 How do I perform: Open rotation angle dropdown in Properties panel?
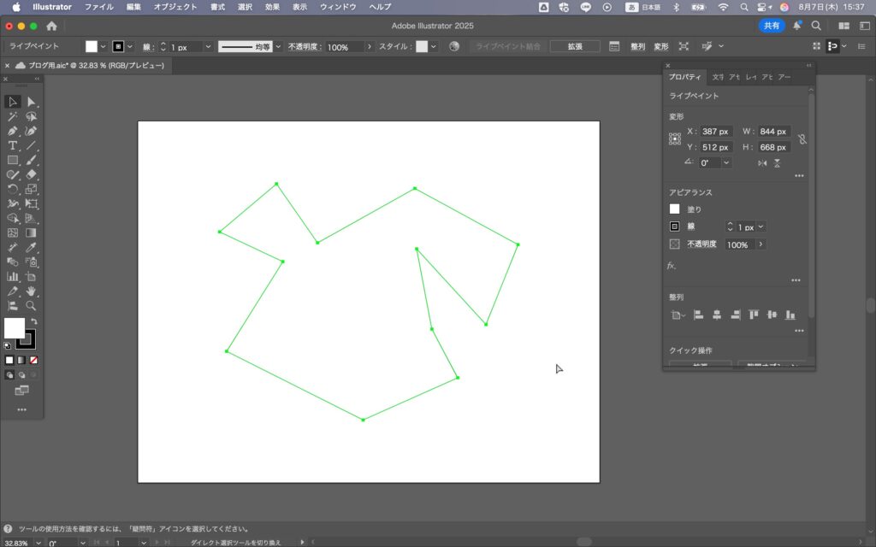tap(726, 163)
